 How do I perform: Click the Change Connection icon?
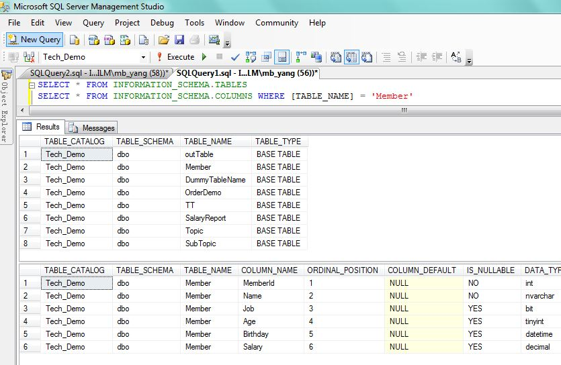pos(29,57)
